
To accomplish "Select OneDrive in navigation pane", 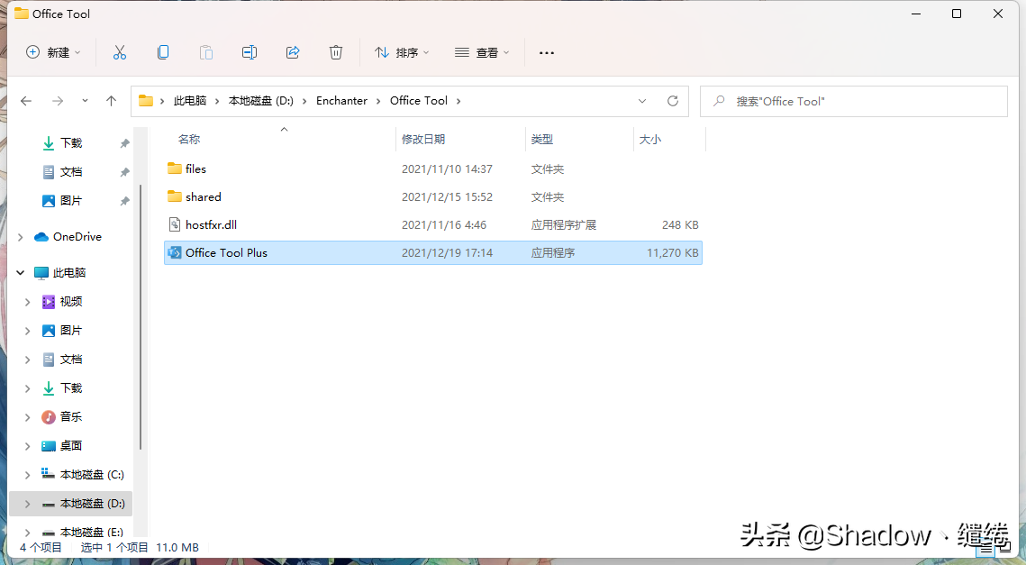I will [77, 237].
